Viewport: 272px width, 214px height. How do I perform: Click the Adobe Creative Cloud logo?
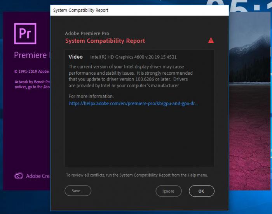(19, 176)
